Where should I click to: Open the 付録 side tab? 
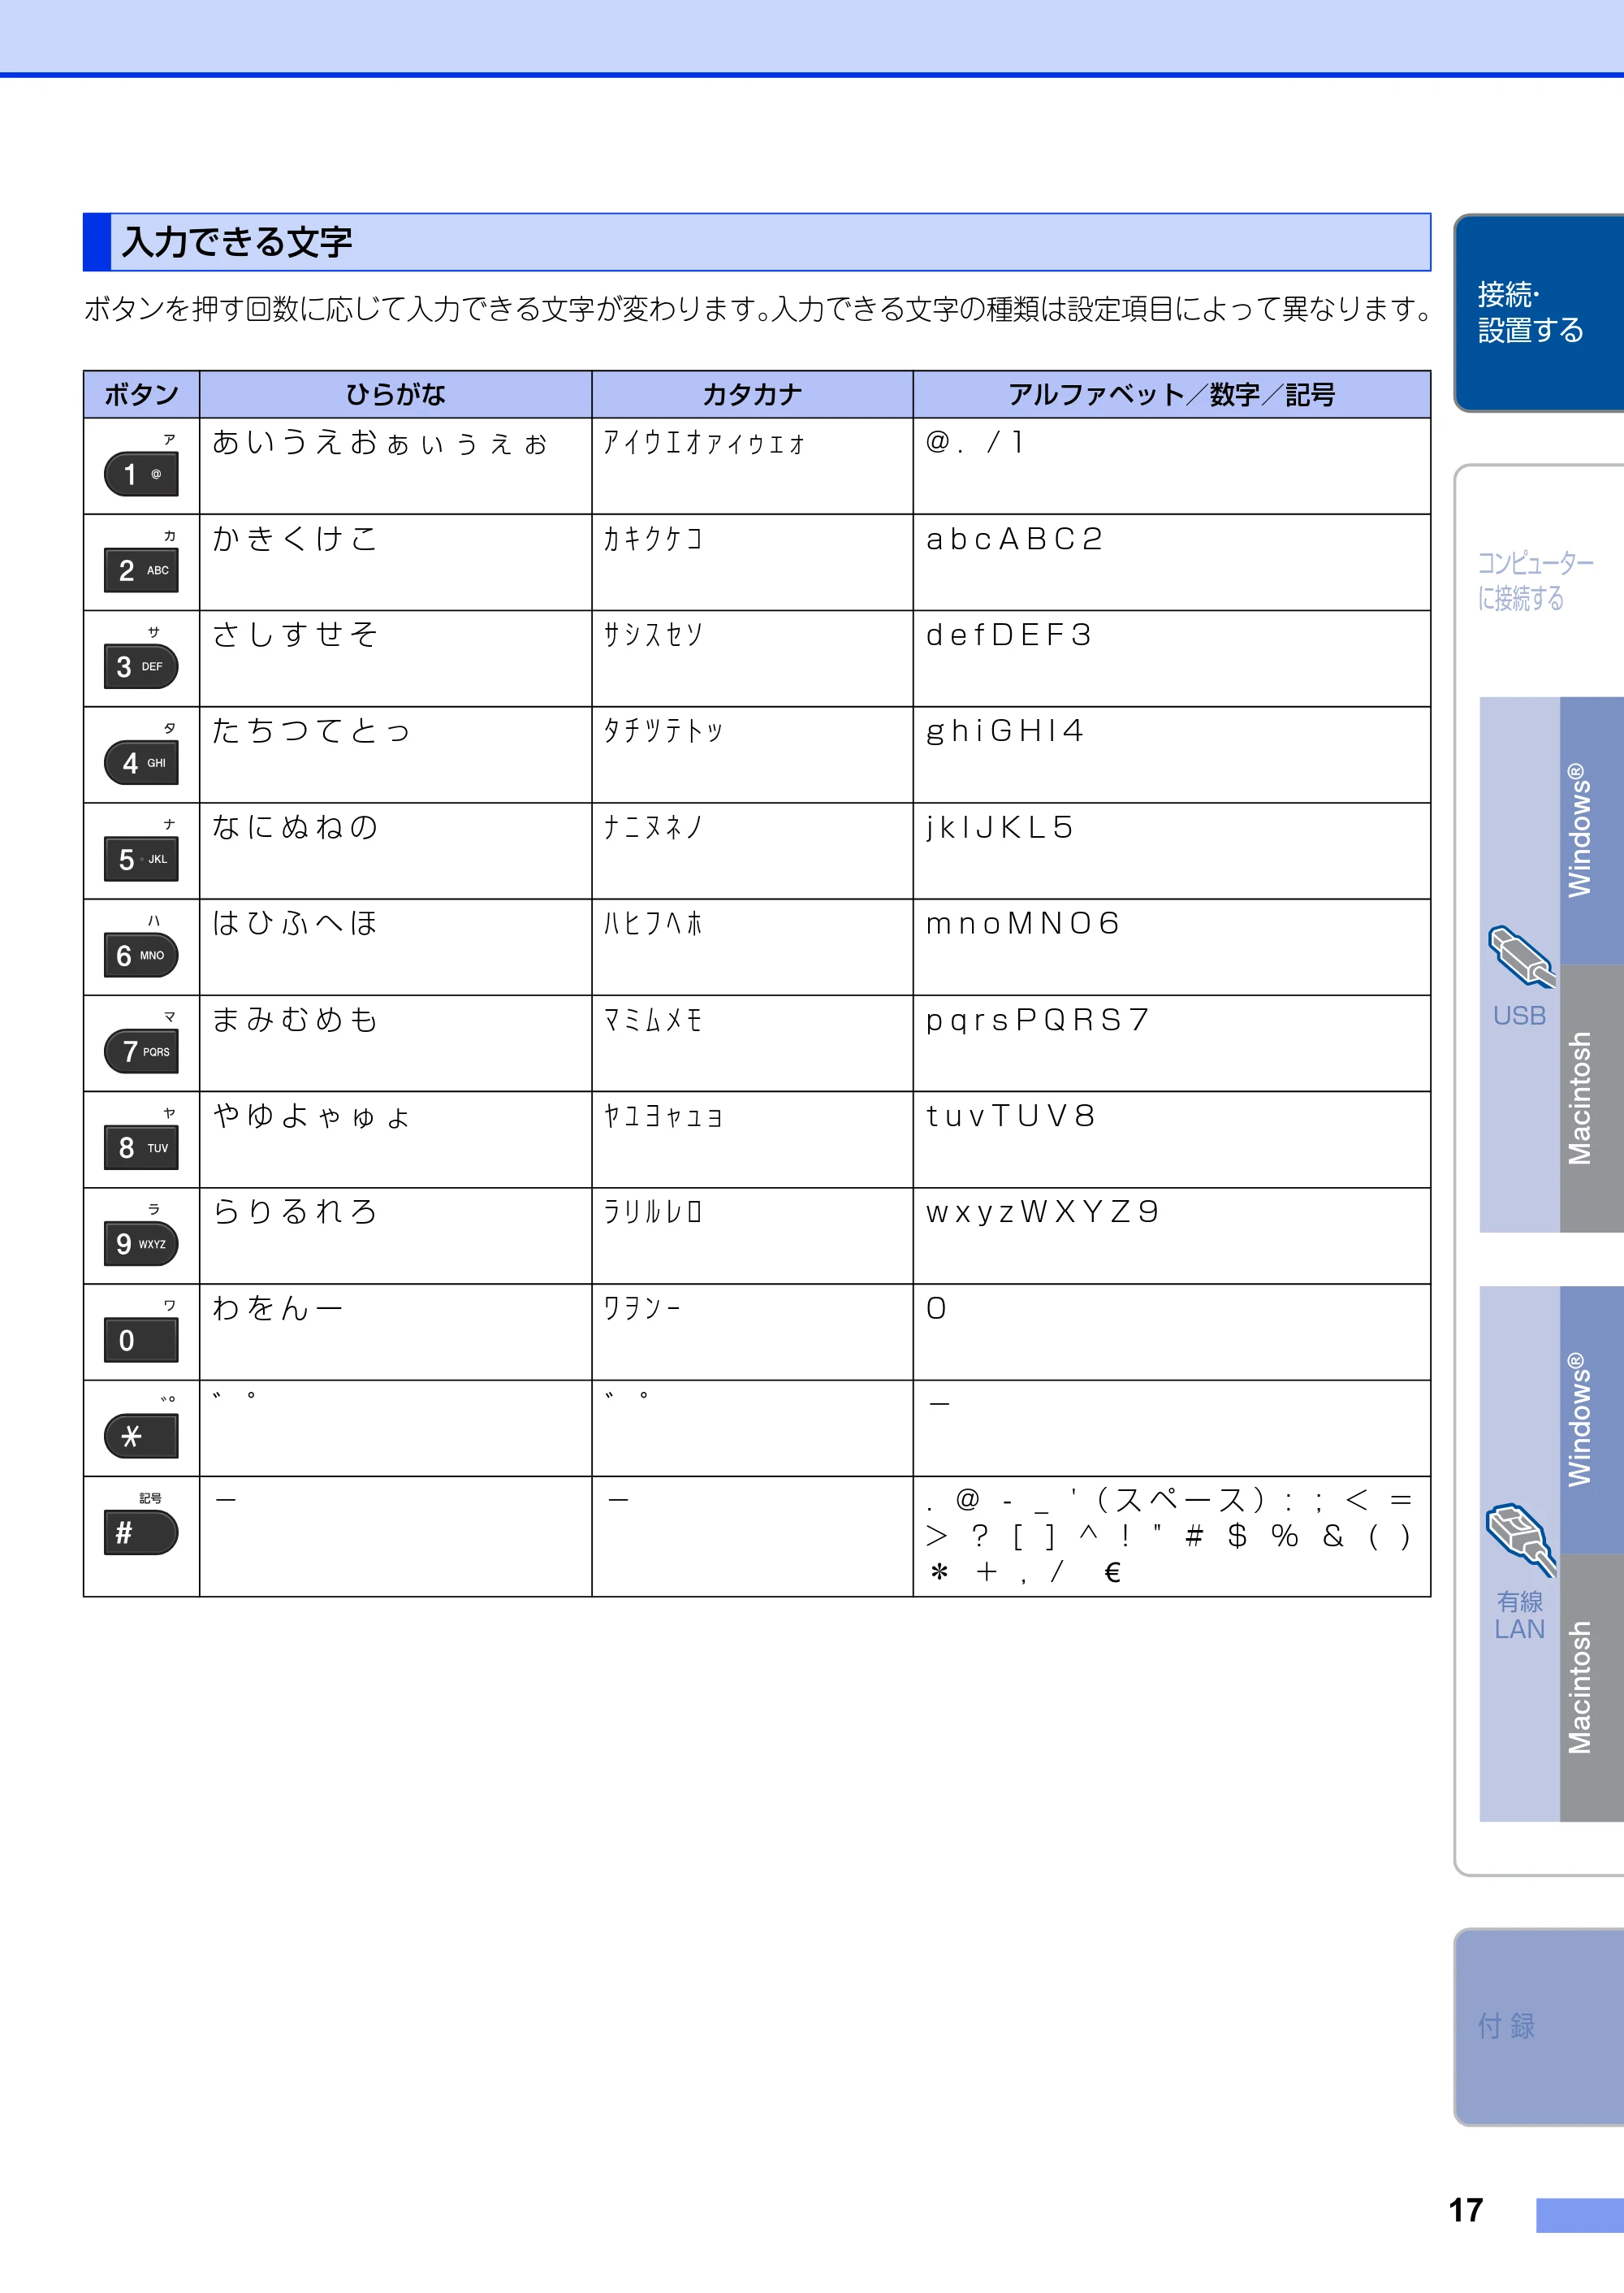coord(1538,2026)
